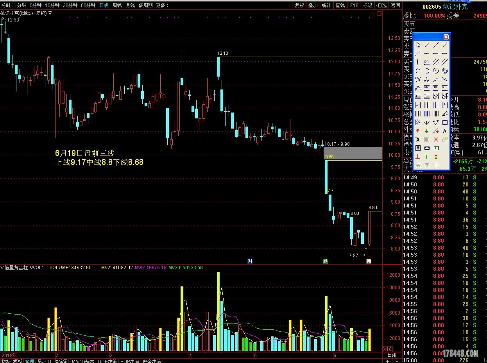Click the 日线 label at time axis
The image size is (487, 363).
point(392,355)
